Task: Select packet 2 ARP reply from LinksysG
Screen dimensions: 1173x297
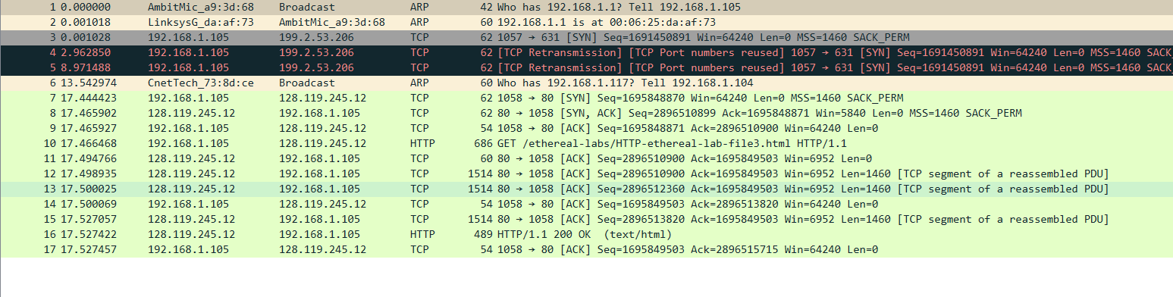Action: pyautogui.click(x=586, y=23)
